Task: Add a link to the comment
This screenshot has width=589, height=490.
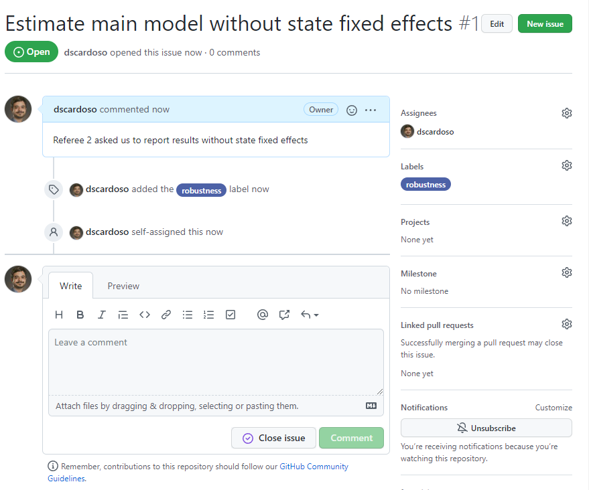Action: tap(166, 315)
